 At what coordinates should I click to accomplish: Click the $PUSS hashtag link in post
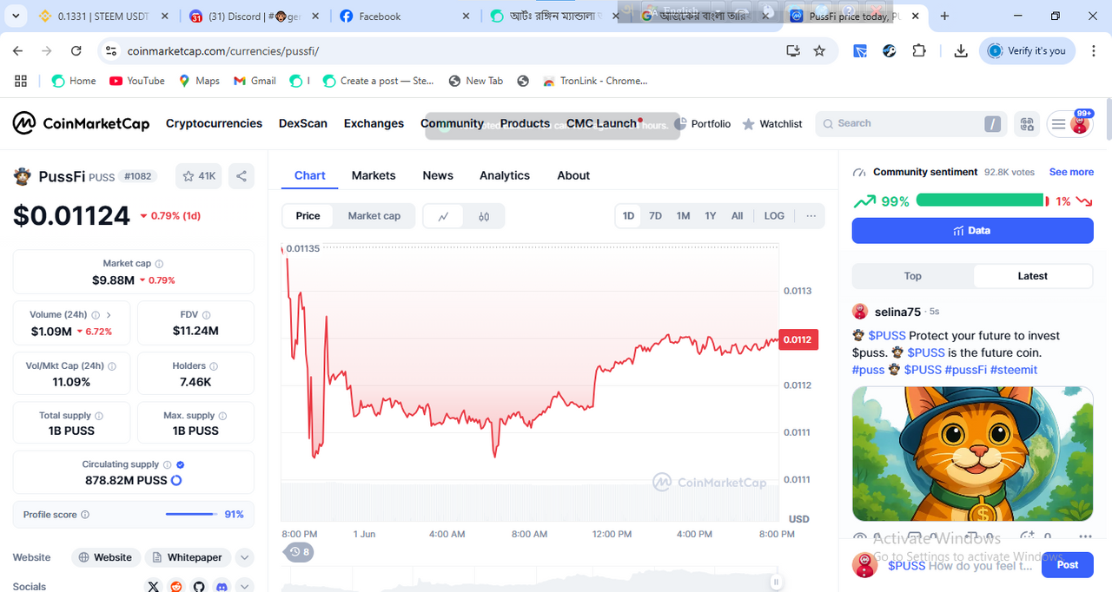click(x=886, y=335)
